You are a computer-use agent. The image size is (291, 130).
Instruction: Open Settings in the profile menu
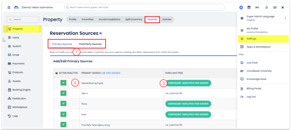coord(251,39)
